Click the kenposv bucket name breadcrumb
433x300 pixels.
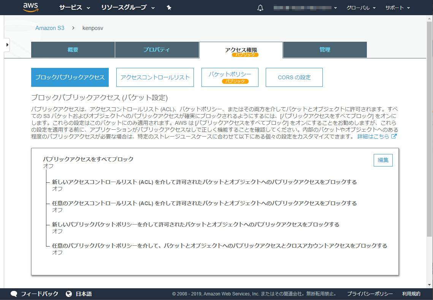click(93, 28)
